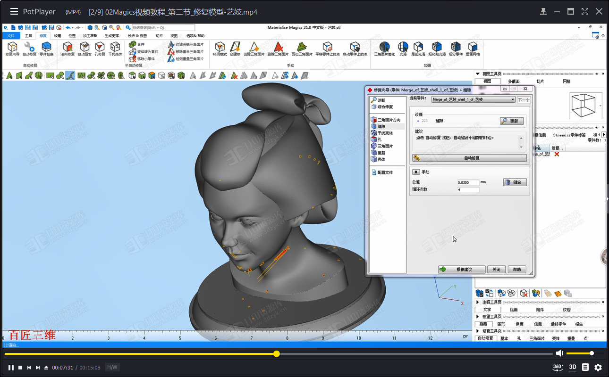Click the 细化和光滑 tool
The height and width of the screenshot is (377, 609).
pos(437,49)
